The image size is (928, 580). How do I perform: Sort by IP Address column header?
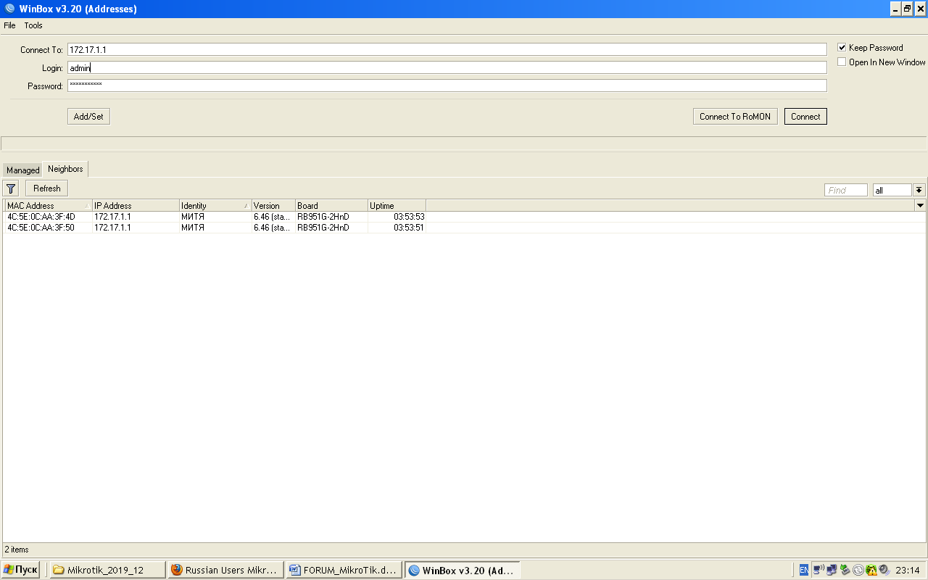tap(136, 206)
